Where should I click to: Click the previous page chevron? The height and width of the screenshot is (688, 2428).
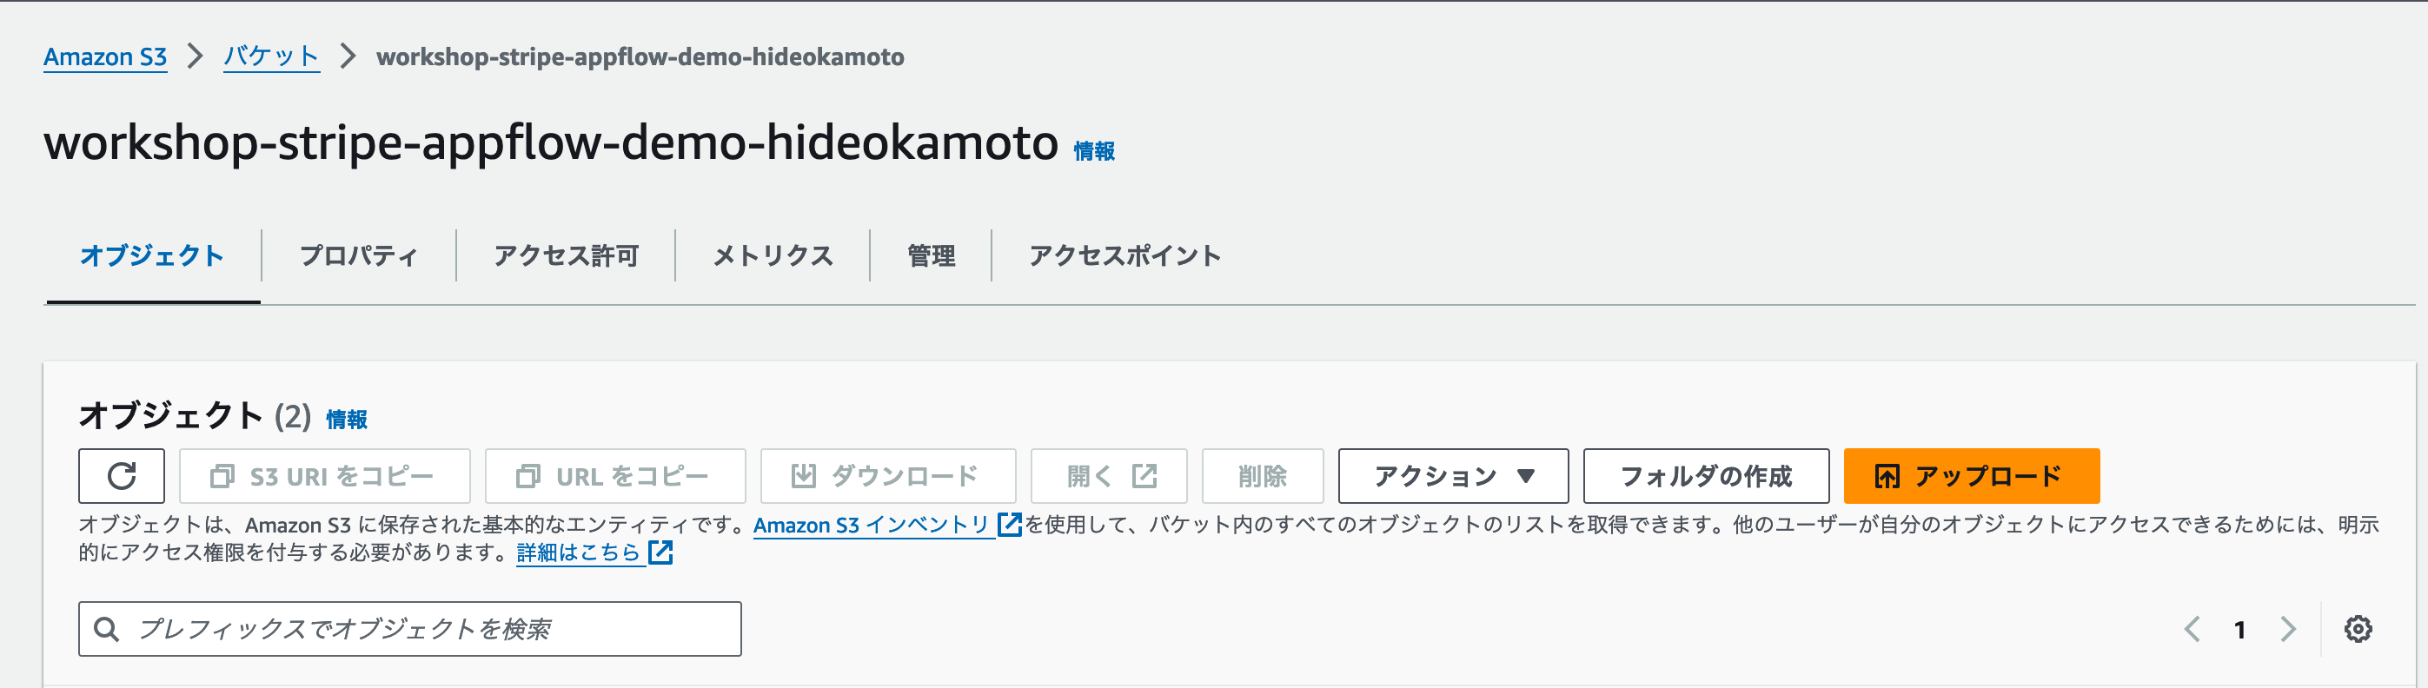pos(2193,628)
